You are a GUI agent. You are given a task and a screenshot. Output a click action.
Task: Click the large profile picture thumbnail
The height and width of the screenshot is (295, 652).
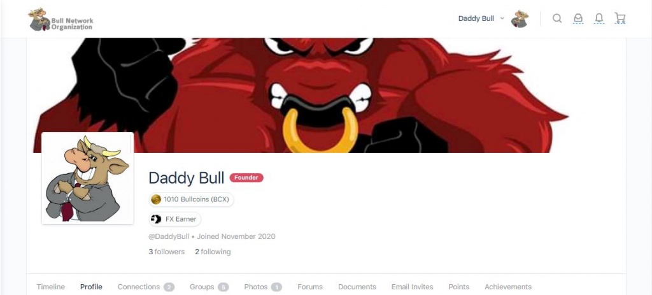click(88, 178)
